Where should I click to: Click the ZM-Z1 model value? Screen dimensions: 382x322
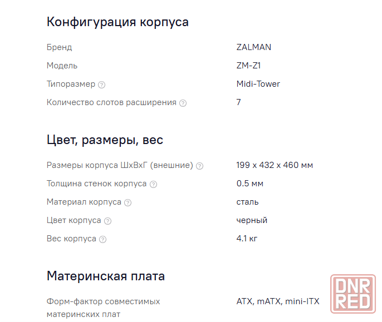[x=248, y=66]
